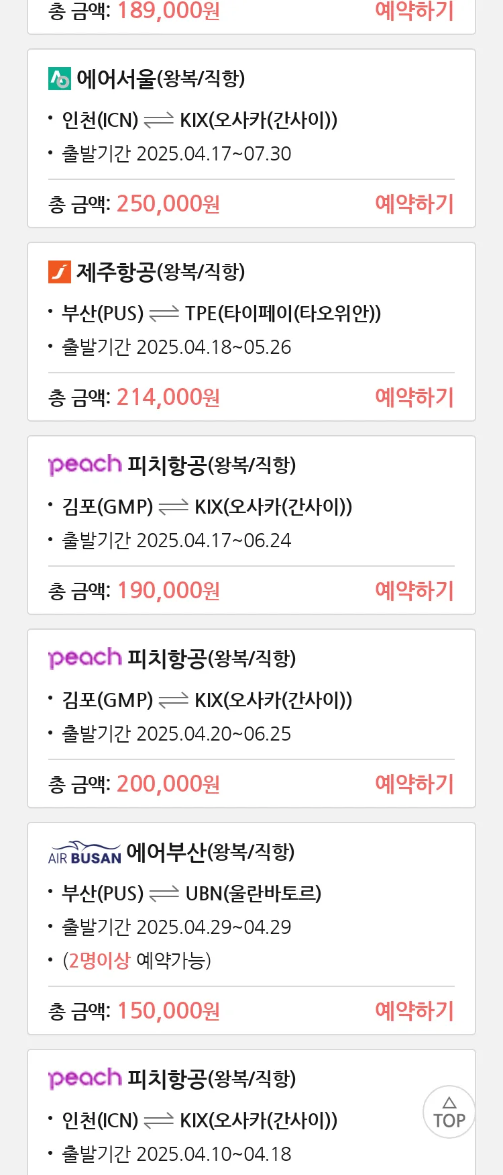
Task: Click round-trip arrows on Busan-UBN route
Action: coord(164,894)
